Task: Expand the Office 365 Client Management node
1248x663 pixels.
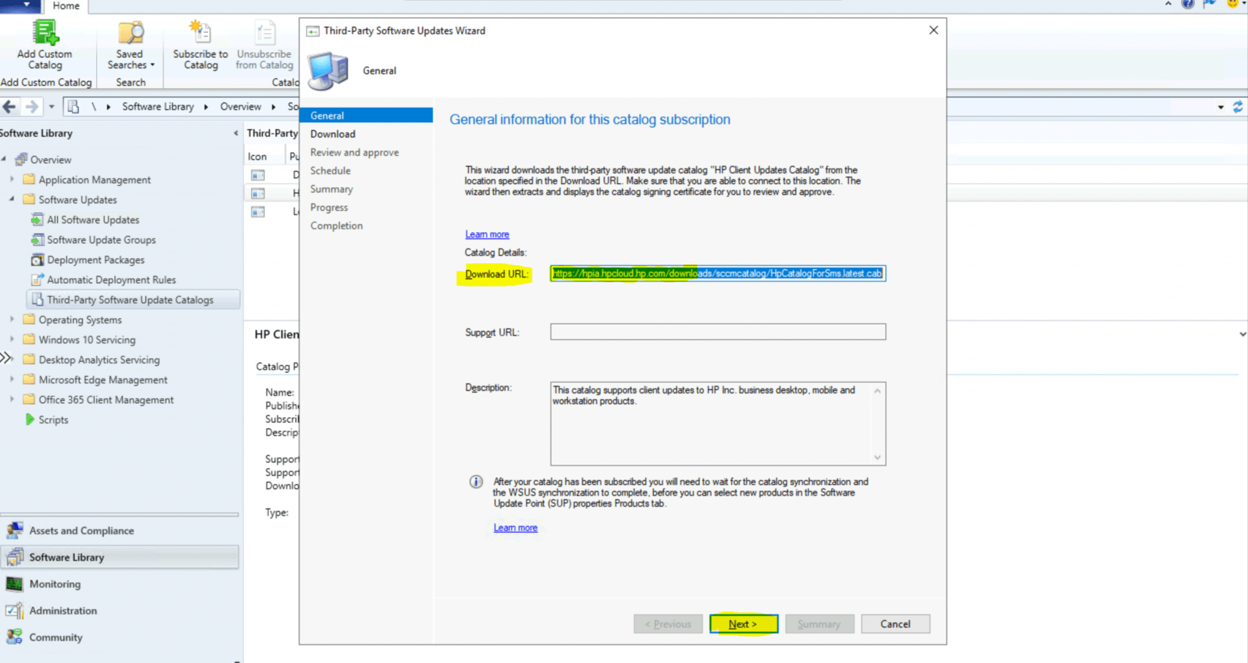Action: [12, 399]
